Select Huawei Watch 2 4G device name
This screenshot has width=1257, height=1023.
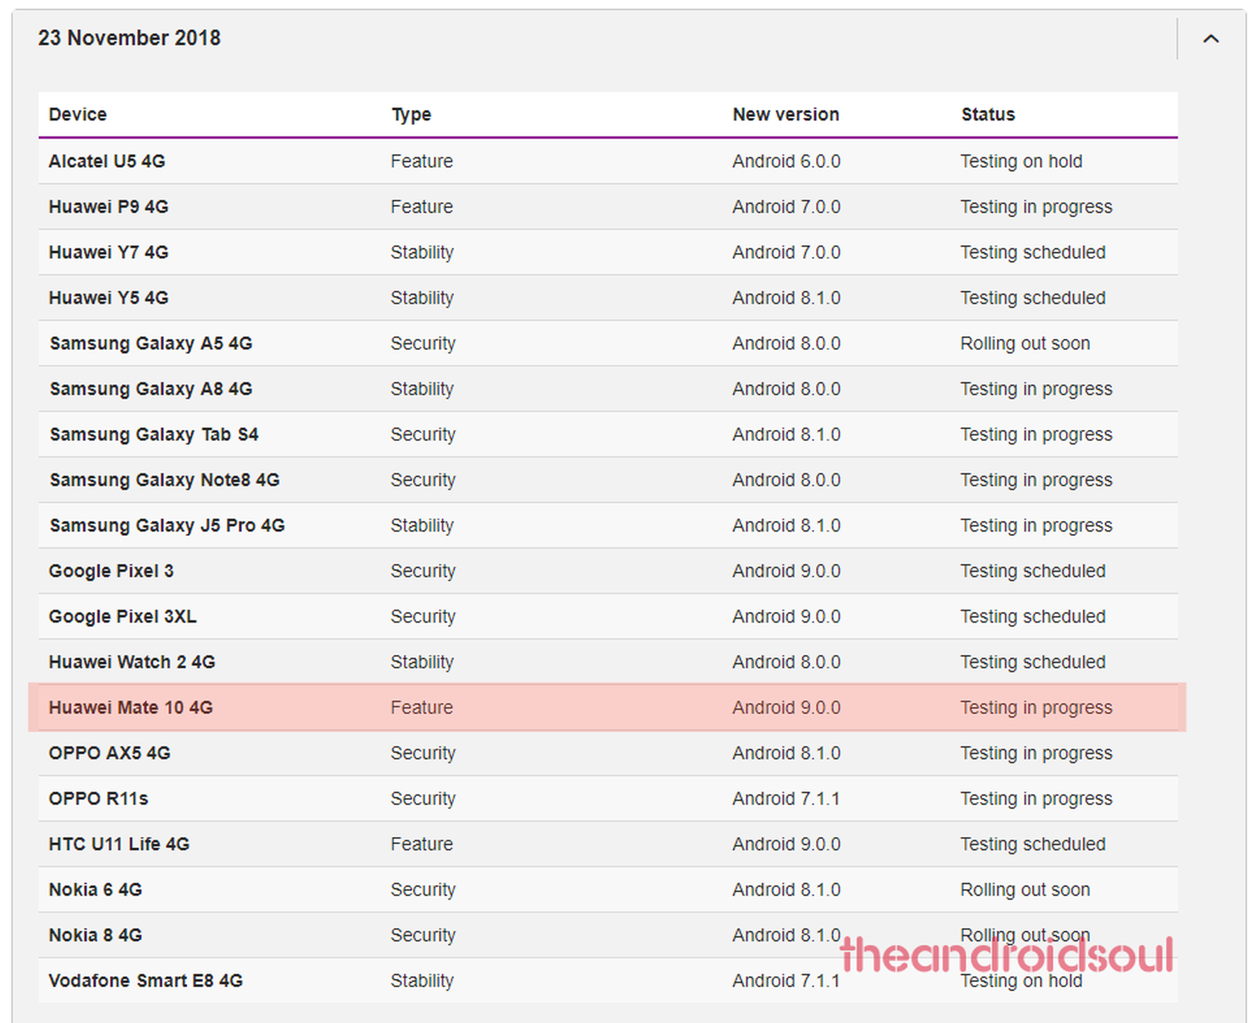click(x=132, y=662)
